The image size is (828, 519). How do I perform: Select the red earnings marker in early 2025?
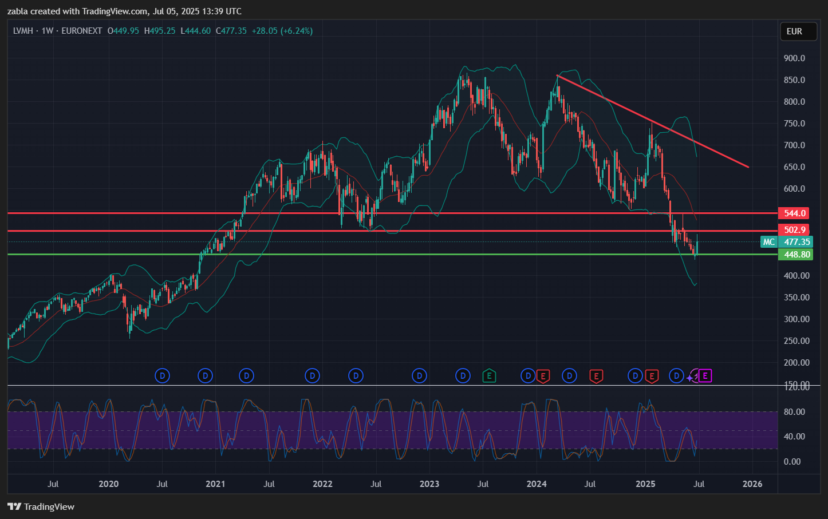(651, 376)
